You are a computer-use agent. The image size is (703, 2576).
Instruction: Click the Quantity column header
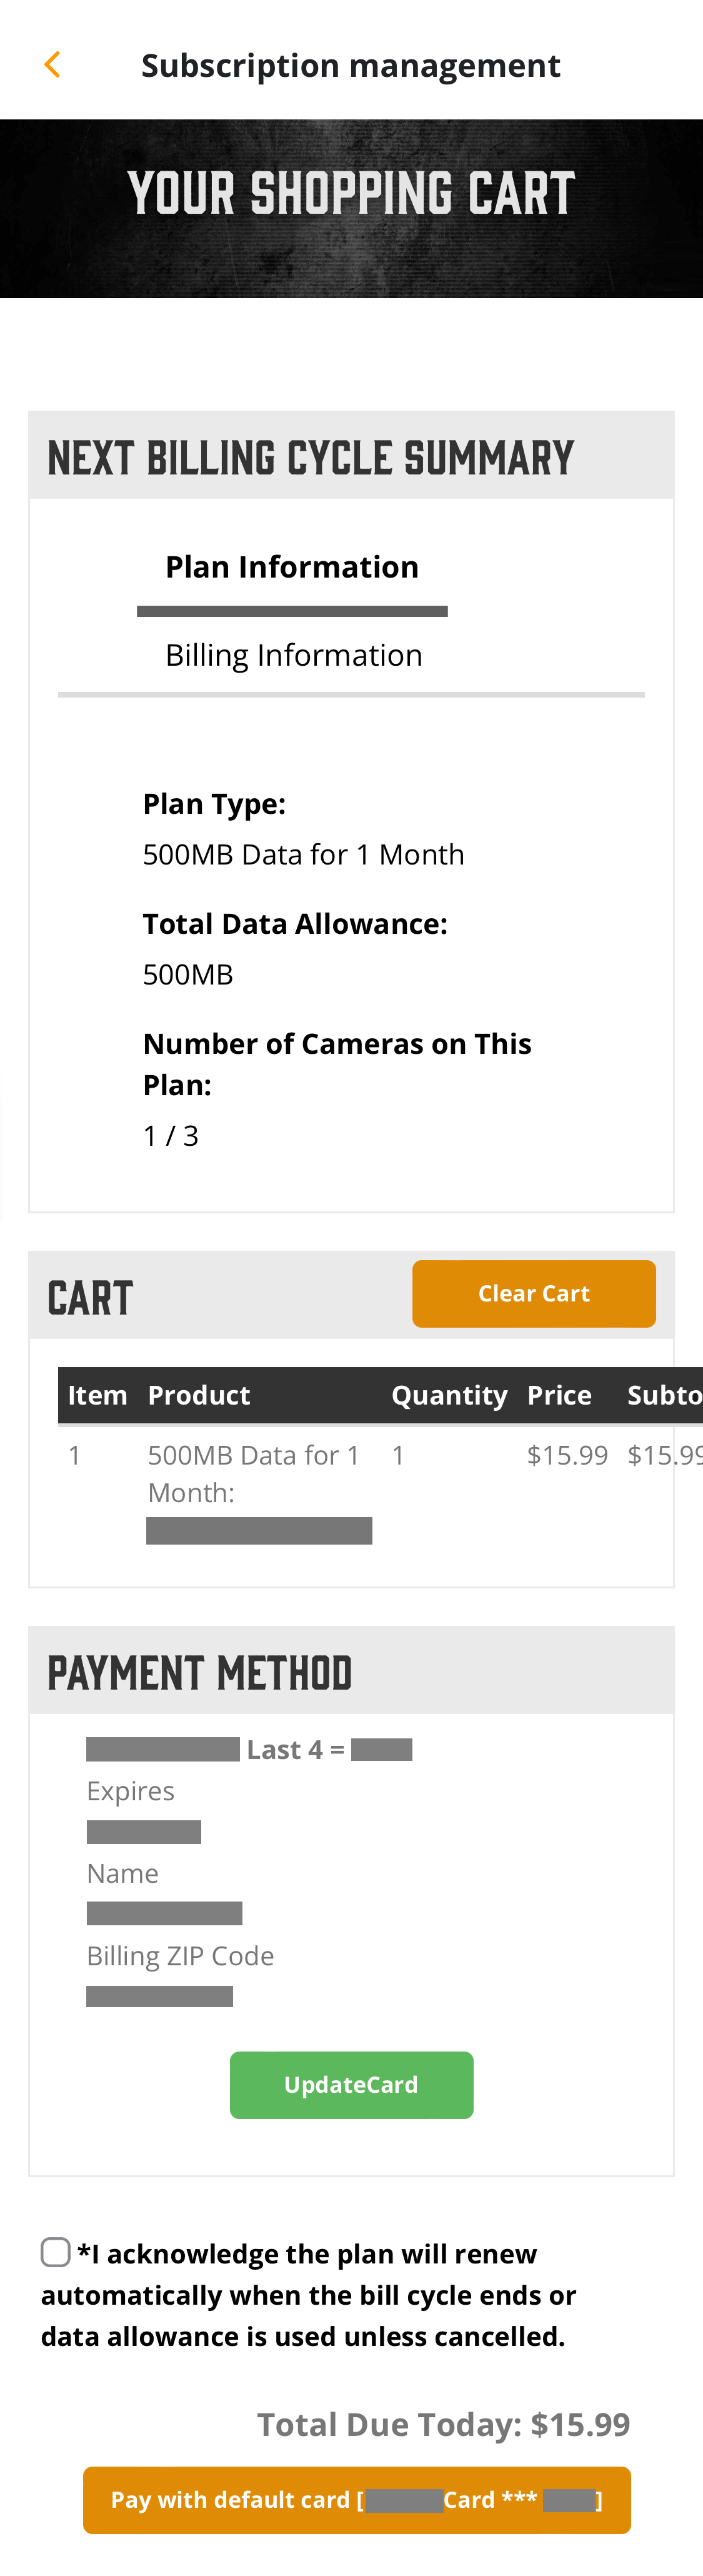coord(449,1395)
